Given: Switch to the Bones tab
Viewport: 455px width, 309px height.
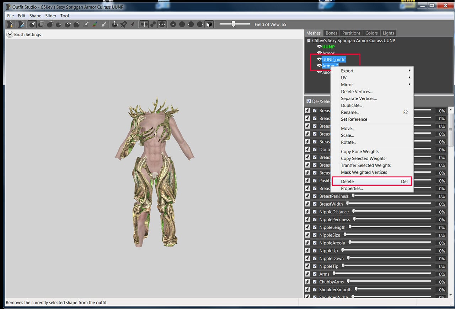Looking at the screenshot, I should (331, 33).
